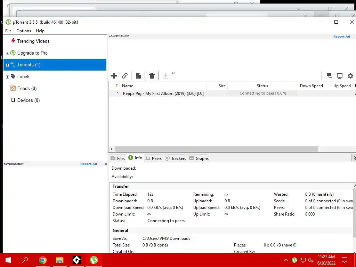The width and height of the screenshot is (356, 267).
Task: Open the Help menu
Action: (40, 31)
